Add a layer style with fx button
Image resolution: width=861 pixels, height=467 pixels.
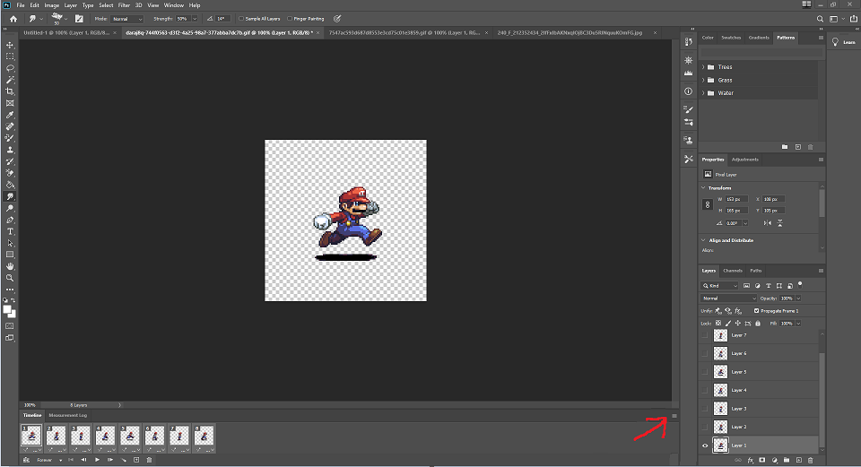(750, 461)
